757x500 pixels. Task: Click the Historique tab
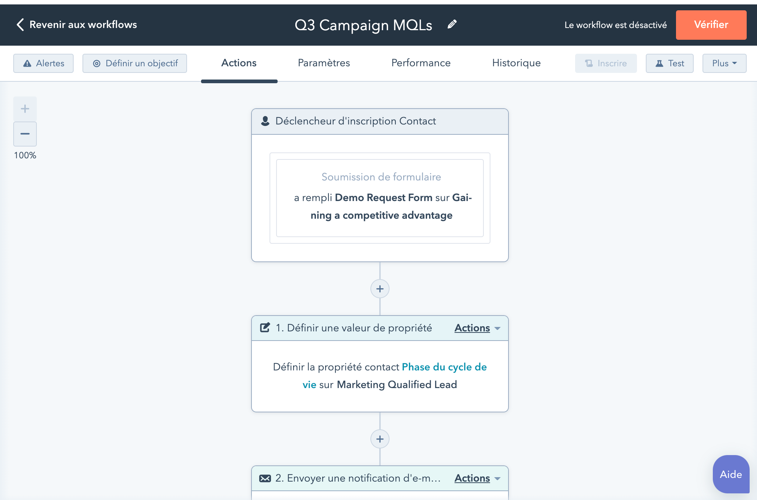coord(516,63)
